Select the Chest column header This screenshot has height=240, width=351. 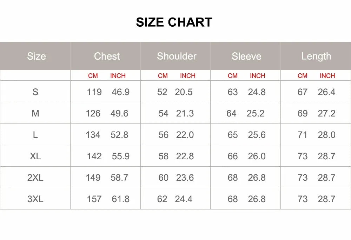(x=107, y=56)
